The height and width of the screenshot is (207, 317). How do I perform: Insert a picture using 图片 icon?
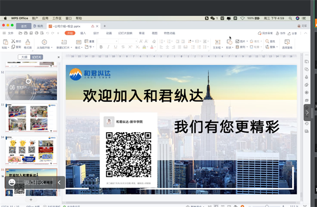point(237,41)
